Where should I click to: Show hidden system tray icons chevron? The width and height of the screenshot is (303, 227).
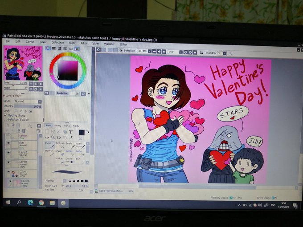(x=240, y=205)
